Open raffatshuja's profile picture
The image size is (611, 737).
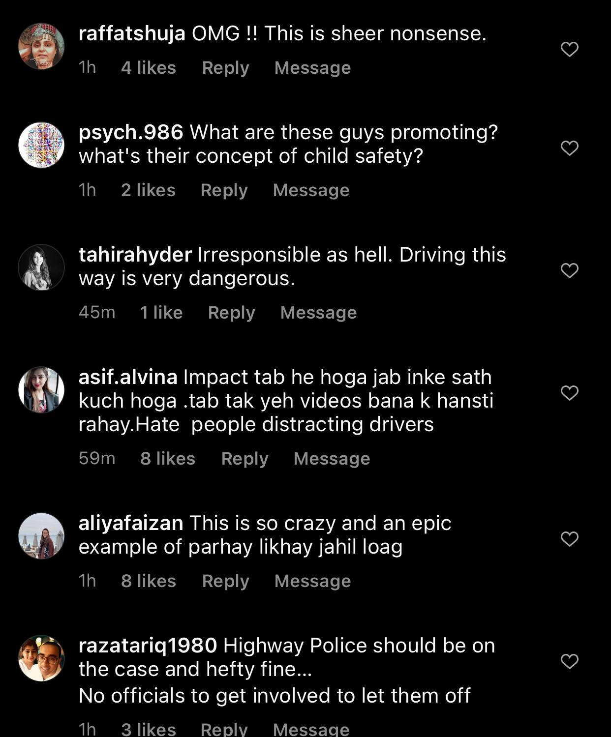pos(41,46)
